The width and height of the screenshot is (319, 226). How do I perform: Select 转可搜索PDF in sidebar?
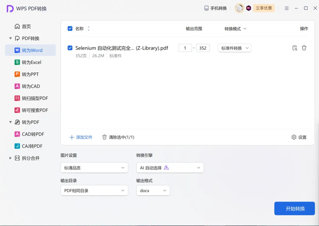(x=30, y=110)
